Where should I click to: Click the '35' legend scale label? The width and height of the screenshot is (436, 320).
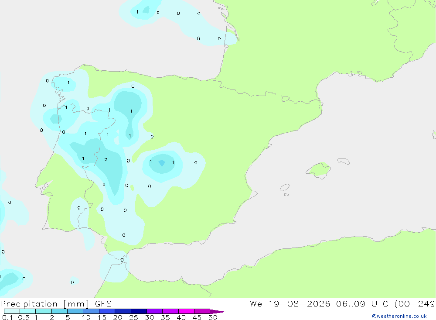click(x=165, y=317)
